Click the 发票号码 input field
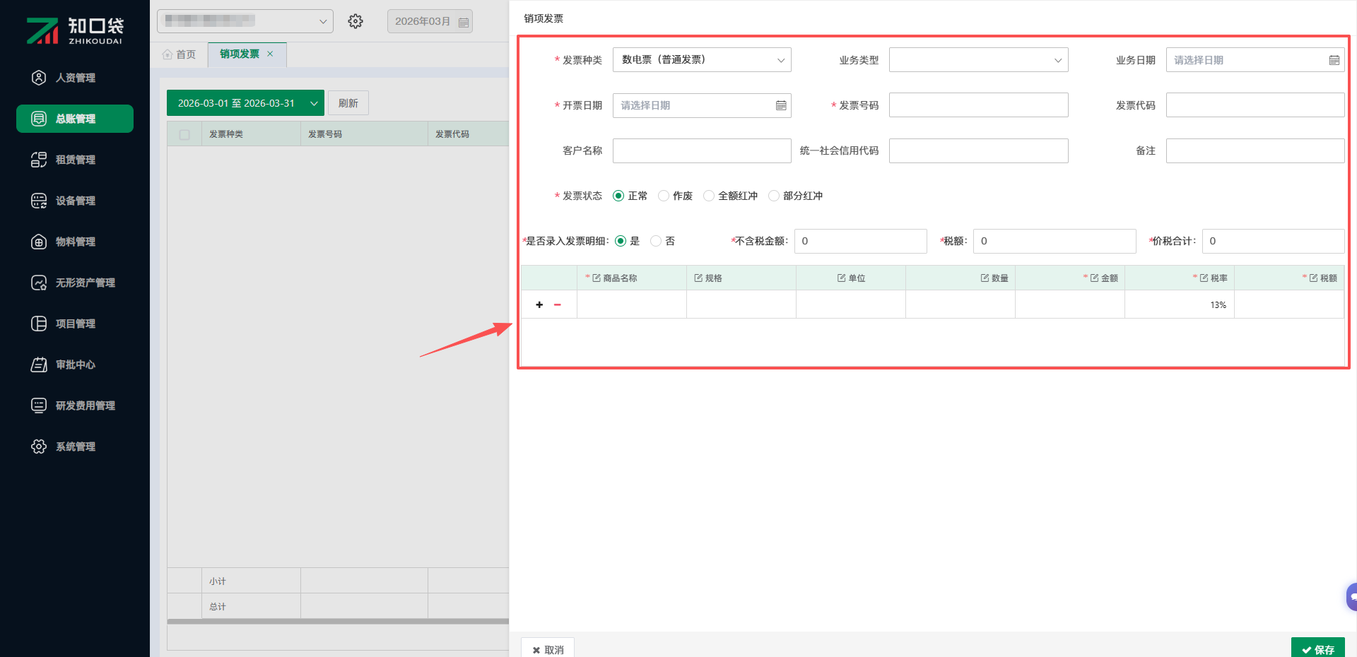The height and width of the screenshot is (657, 1357). point(978,105)
